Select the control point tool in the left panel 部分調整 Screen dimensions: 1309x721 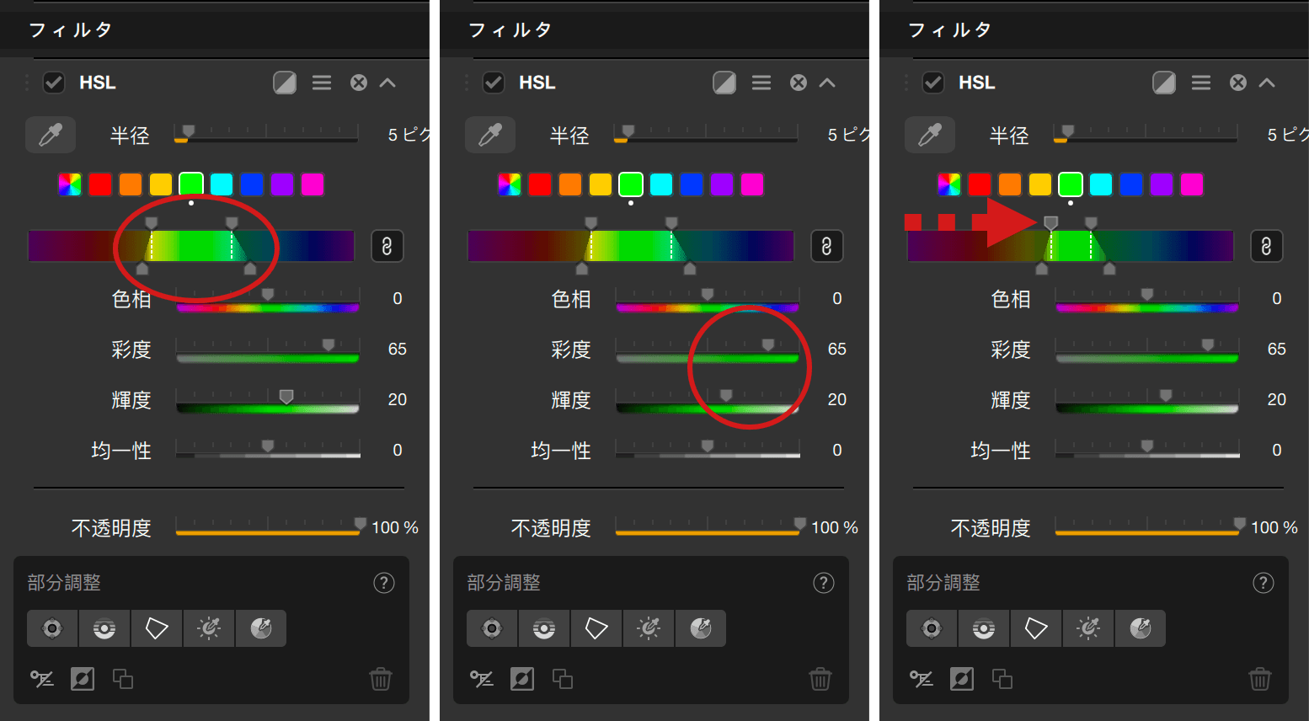pyautogui.click(x=52, y=628)
